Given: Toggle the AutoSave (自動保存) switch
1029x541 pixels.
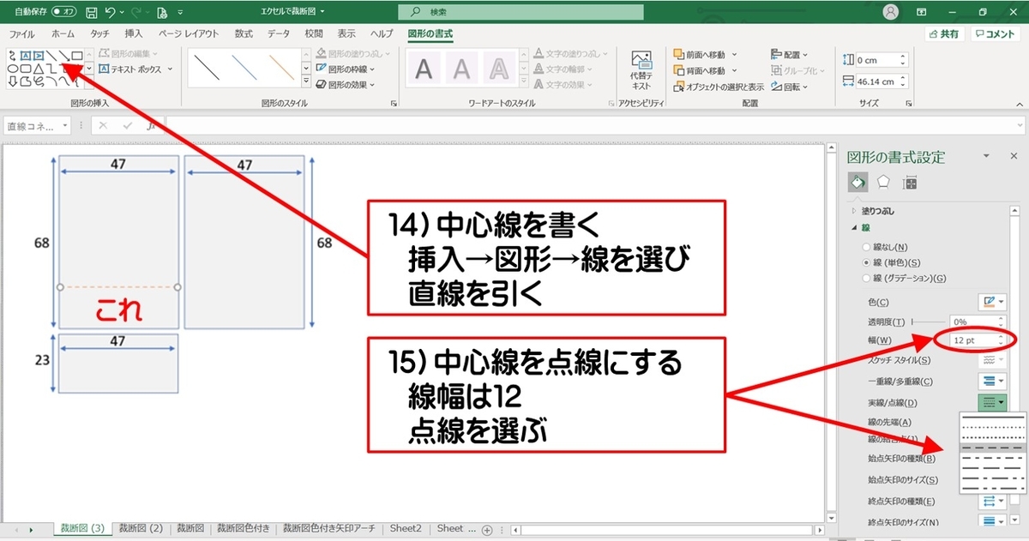Looking at the screenshot, I should pyautogui.click(x=65, y=13).
